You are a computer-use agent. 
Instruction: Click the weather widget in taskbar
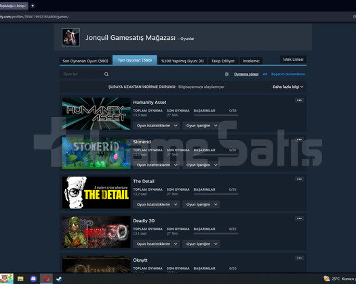tap(340, 279)
